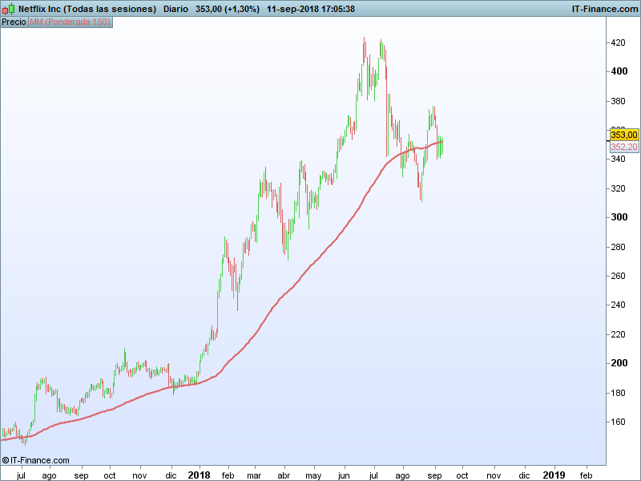Click the first jul label on time axis
The image size is (641, 481).
coord(21,475)
